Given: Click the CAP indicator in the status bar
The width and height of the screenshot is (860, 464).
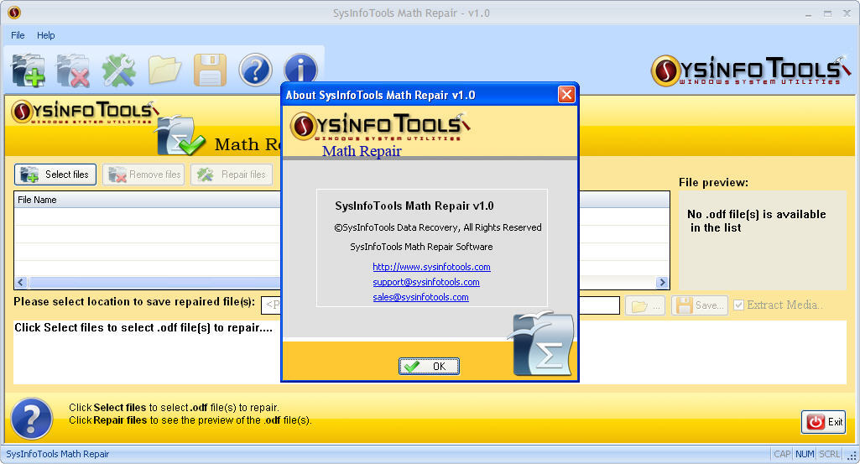Looking at the screenshot, I should [782, 454].
